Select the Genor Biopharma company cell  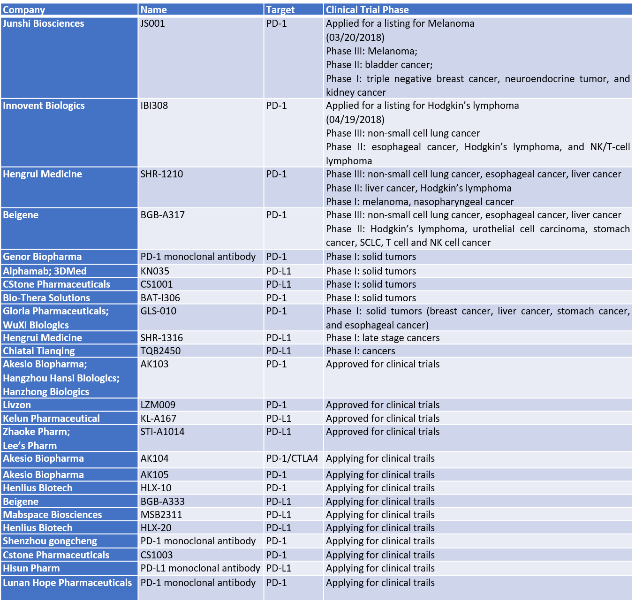(69, 257)
